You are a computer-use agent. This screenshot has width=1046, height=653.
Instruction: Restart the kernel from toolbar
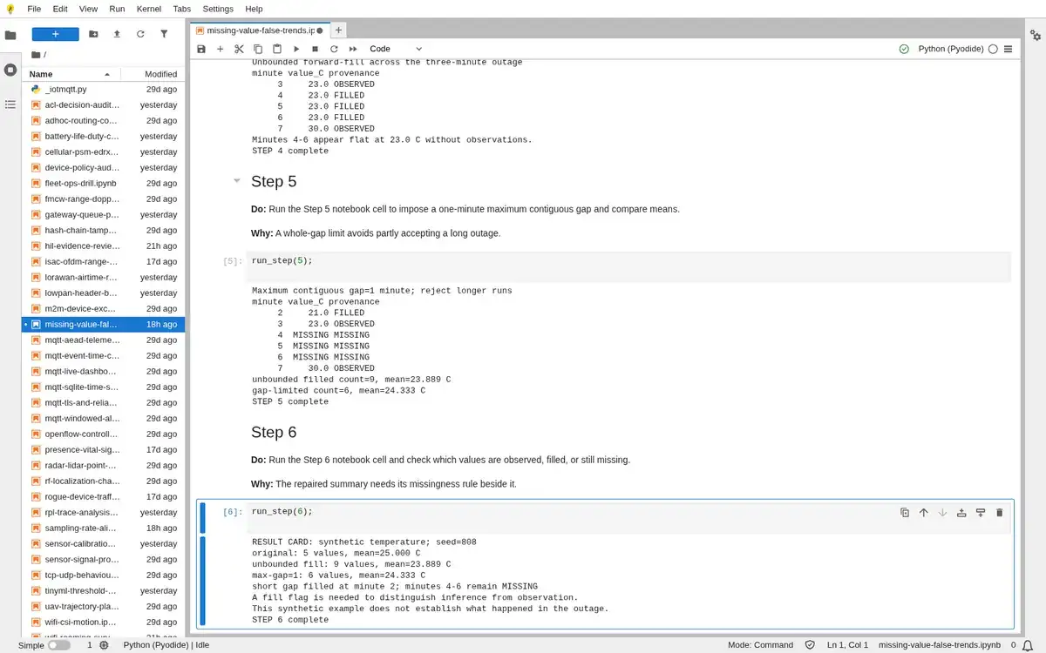point(334,49)
